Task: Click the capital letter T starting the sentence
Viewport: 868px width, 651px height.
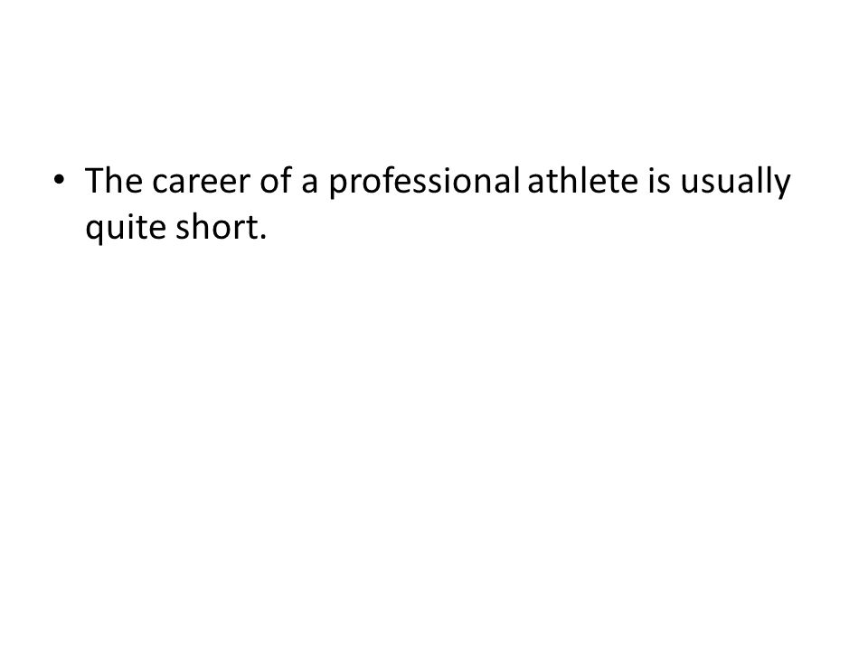Action: click(x=93, y=181)
